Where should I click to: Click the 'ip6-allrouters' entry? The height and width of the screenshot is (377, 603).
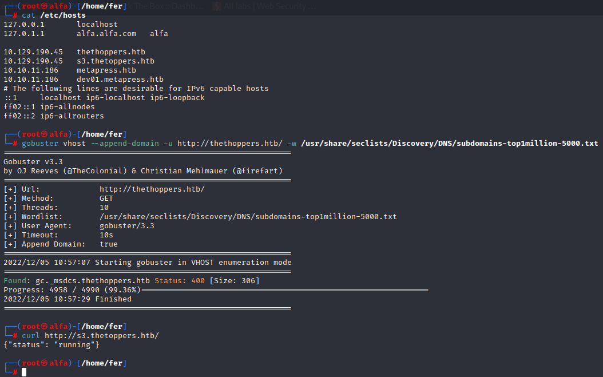click(72, 116)
